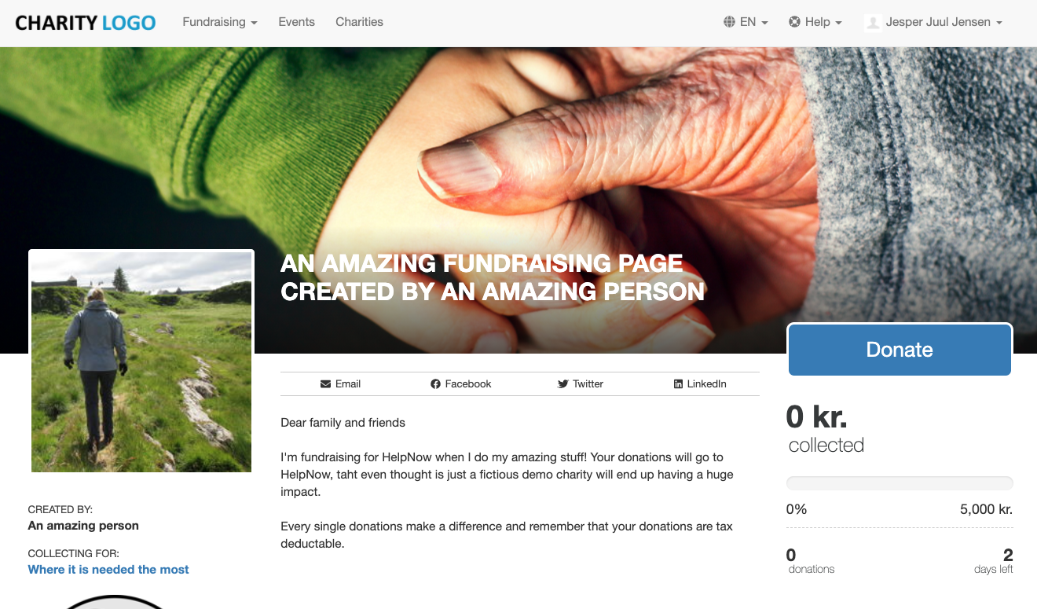
Task: Click the Twitter bird icon
Action: [562, 384]
